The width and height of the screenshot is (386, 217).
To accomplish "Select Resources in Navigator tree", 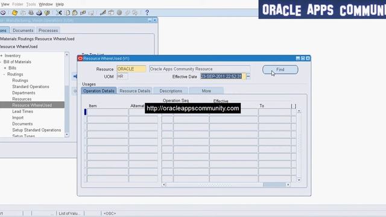I will tap(22, 99).
